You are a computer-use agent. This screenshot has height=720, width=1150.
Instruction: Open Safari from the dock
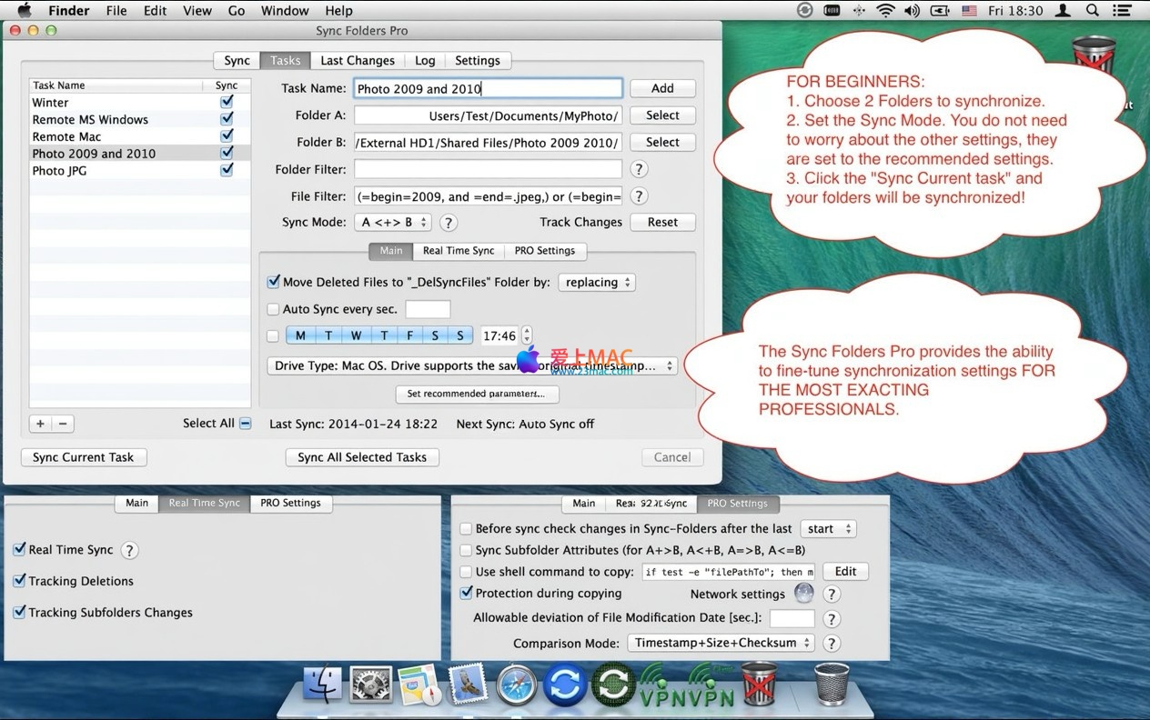[x=517, y=685]
